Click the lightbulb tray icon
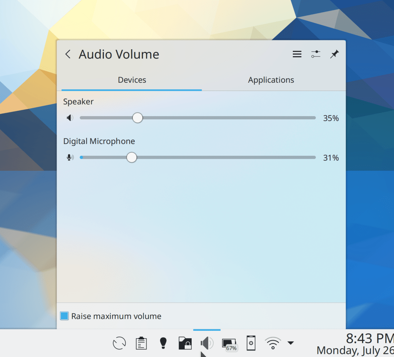 (163, 343)
